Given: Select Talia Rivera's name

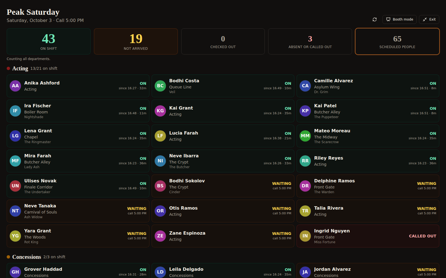Looking at the screenshot, I should [x=329, y=208].
